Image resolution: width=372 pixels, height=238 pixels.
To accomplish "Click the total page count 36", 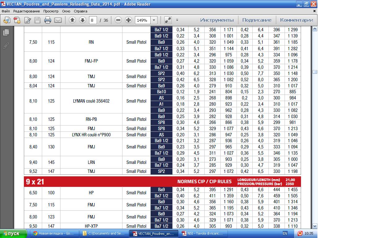I will click(x=106, y=20).
